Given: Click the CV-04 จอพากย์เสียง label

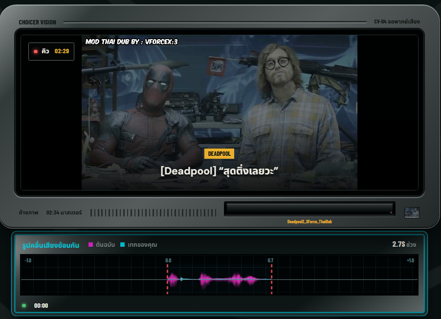Looking at the screenshot, I should [x=397, y=21].
